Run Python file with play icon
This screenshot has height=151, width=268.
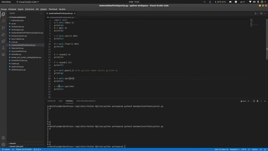pos(255,13)
